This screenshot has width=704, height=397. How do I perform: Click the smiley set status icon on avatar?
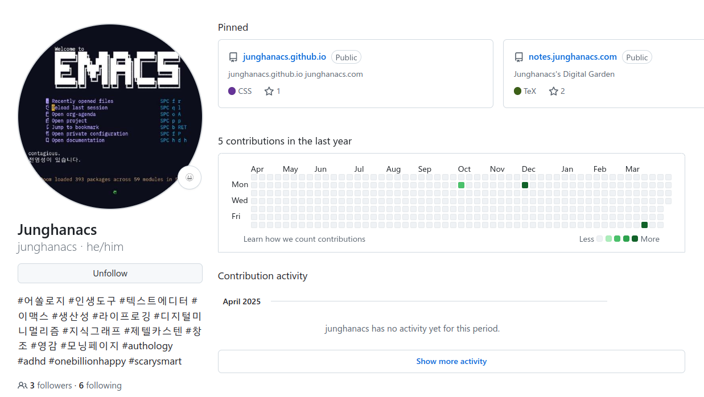[190, 177]
